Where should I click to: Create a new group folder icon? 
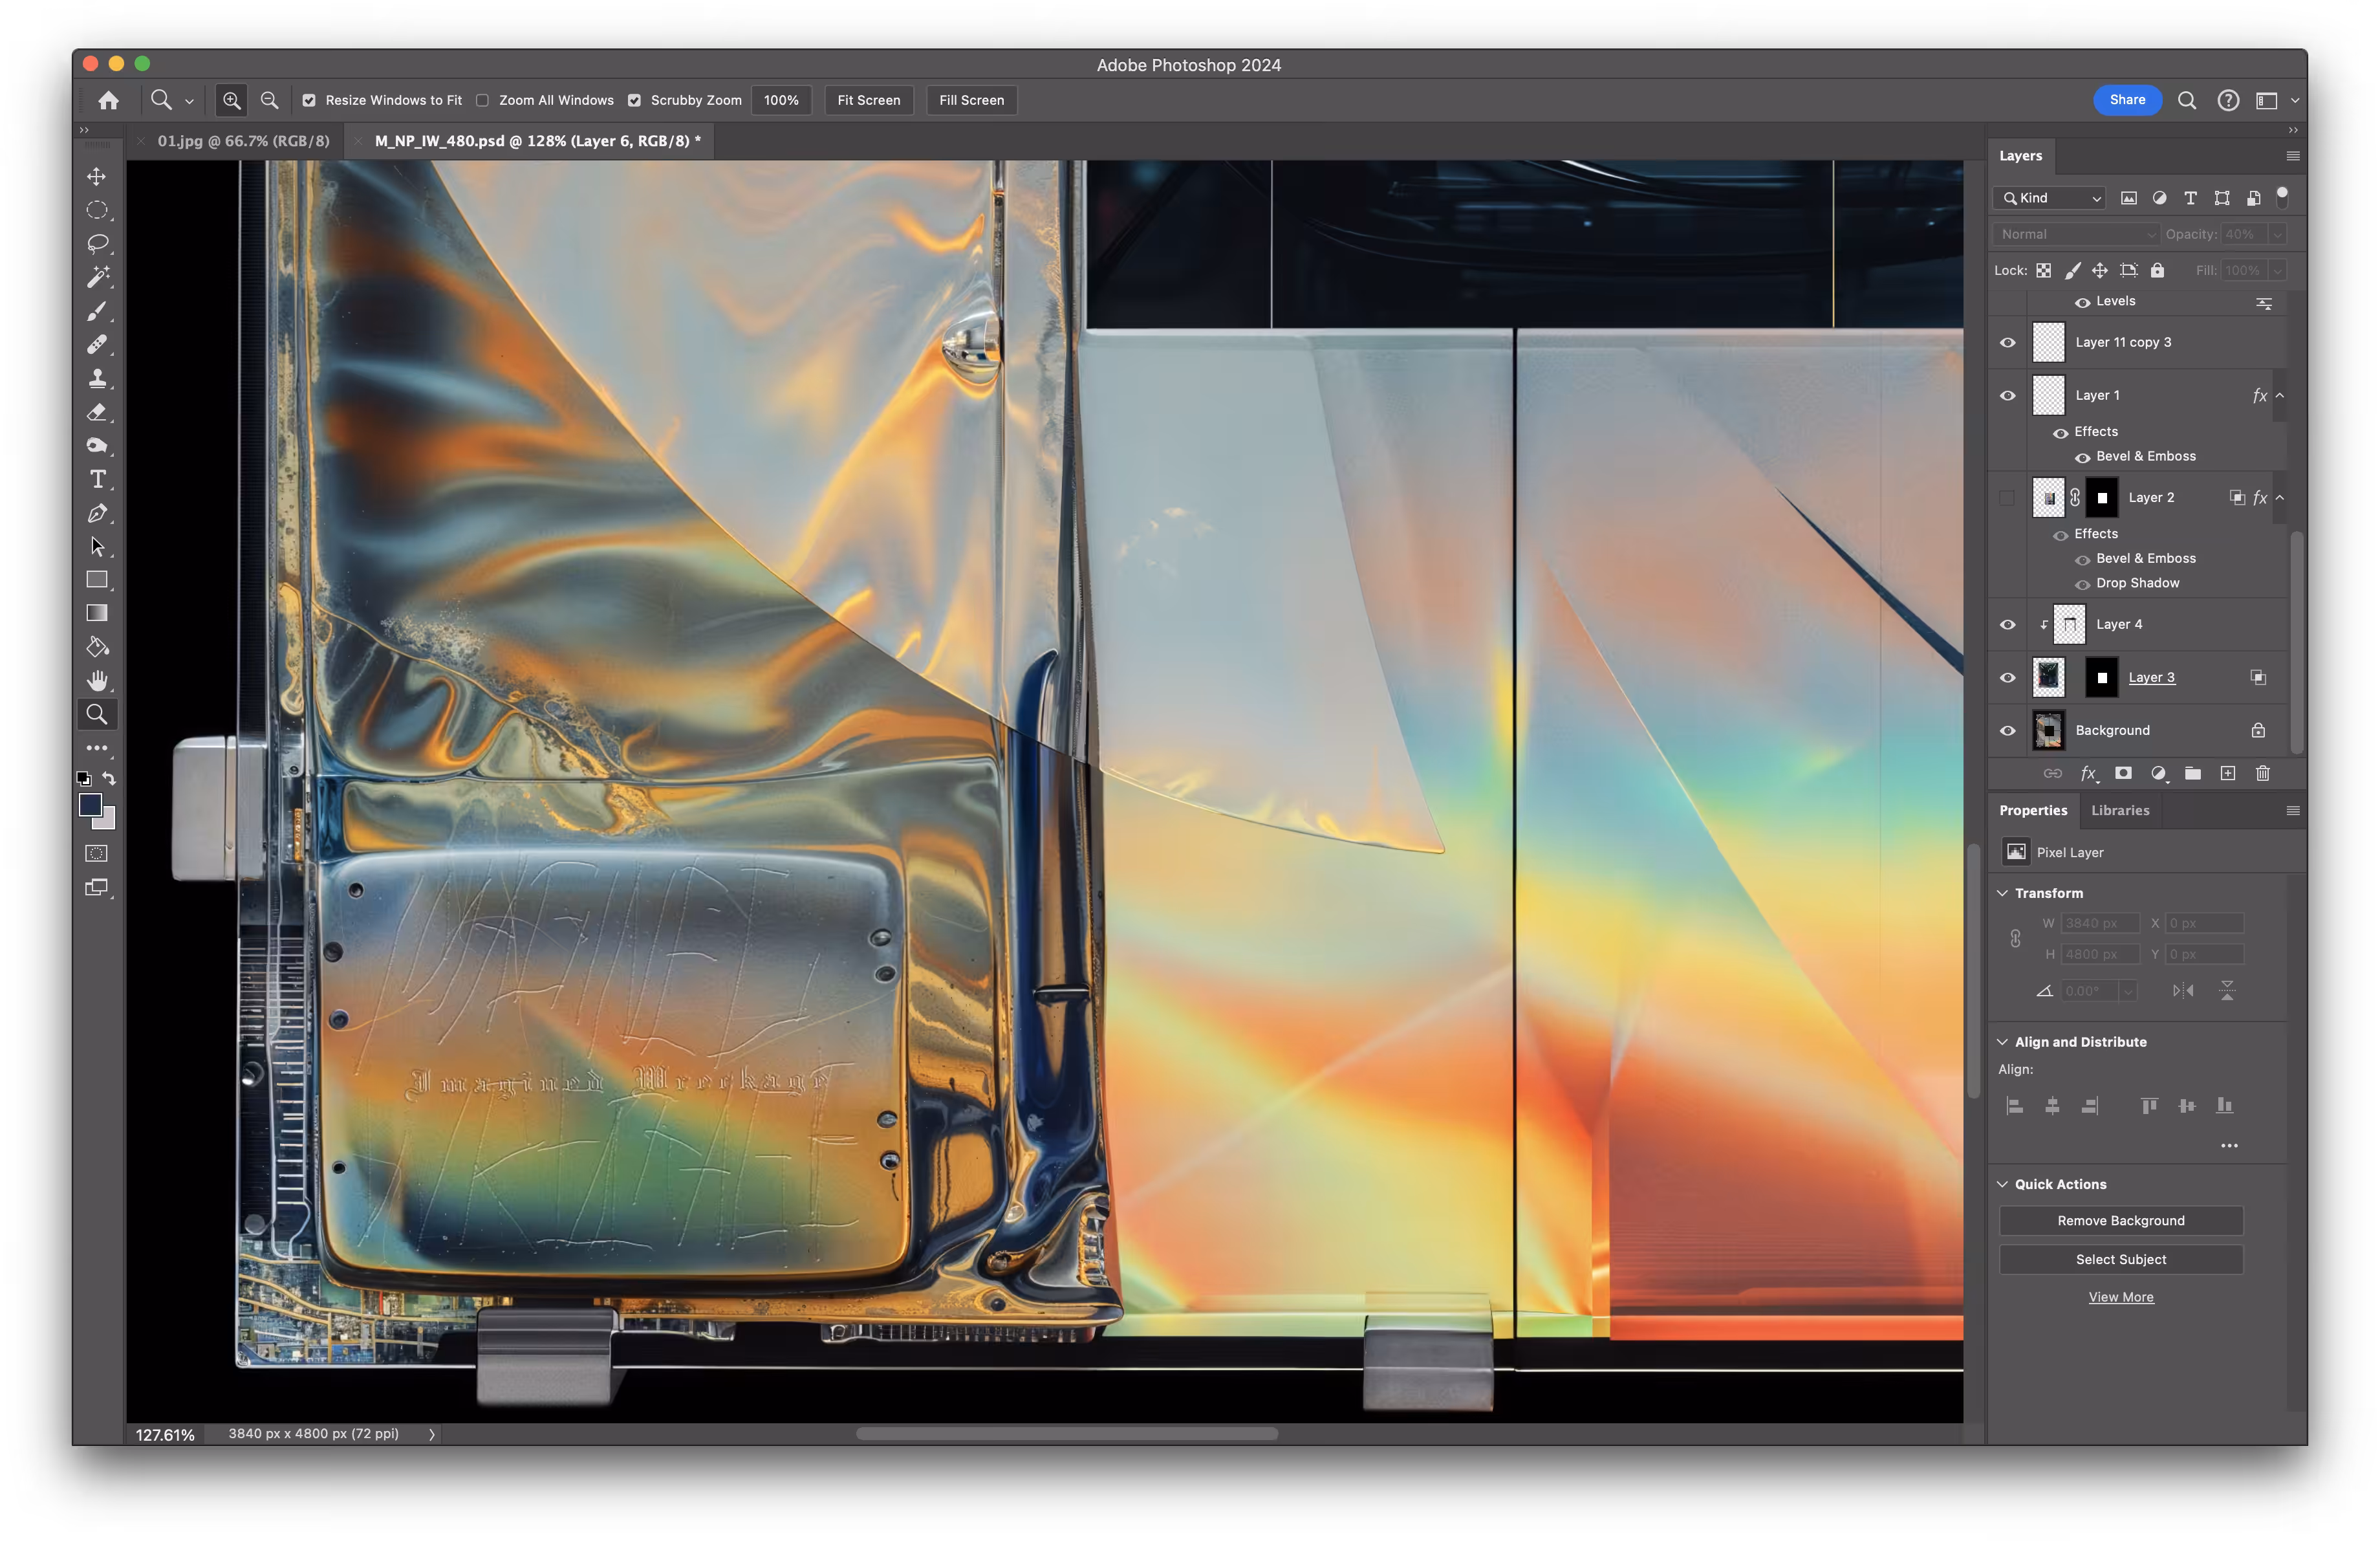[2193, 773]
